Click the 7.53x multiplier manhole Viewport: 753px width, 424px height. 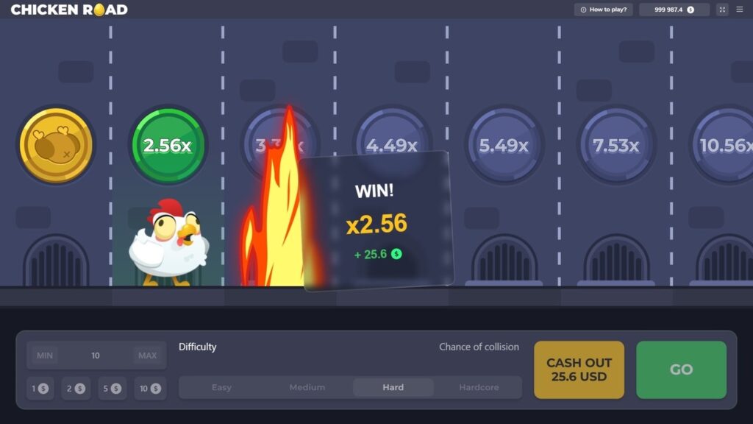click(x=615, y=145)
